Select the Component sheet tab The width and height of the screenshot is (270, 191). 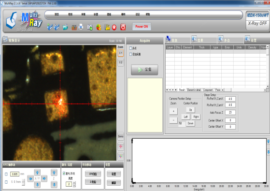[208, 90]
